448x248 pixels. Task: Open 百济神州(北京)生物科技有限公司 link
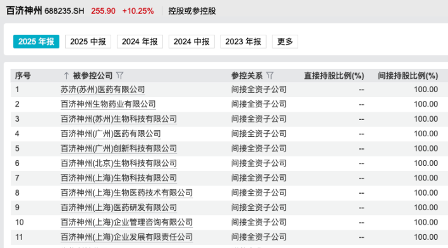coord(119,163)
